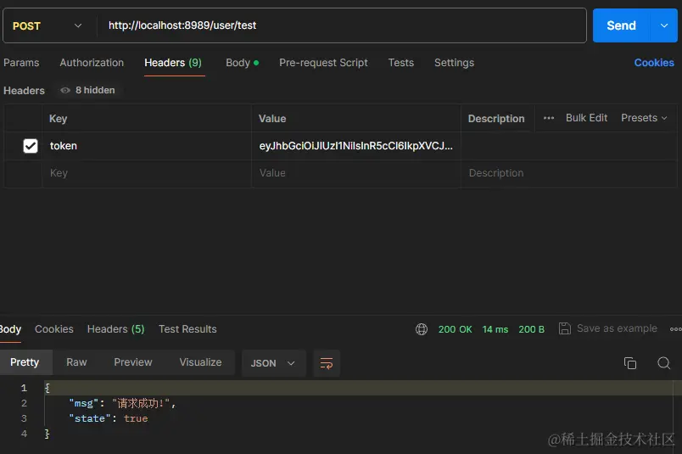Click Bulk Edit for headers
The image size is (682, 454).
[586, 118]
